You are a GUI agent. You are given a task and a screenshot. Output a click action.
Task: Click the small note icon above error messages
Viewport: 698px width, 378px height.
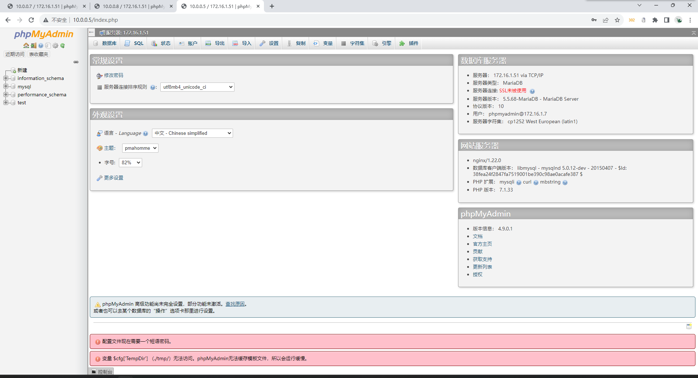689,326
